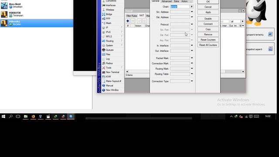Screen dimensions: 279x157
Task: Click the disable-rule cross icon in Firewall toolbar
Action: click(x=144, y=21)
